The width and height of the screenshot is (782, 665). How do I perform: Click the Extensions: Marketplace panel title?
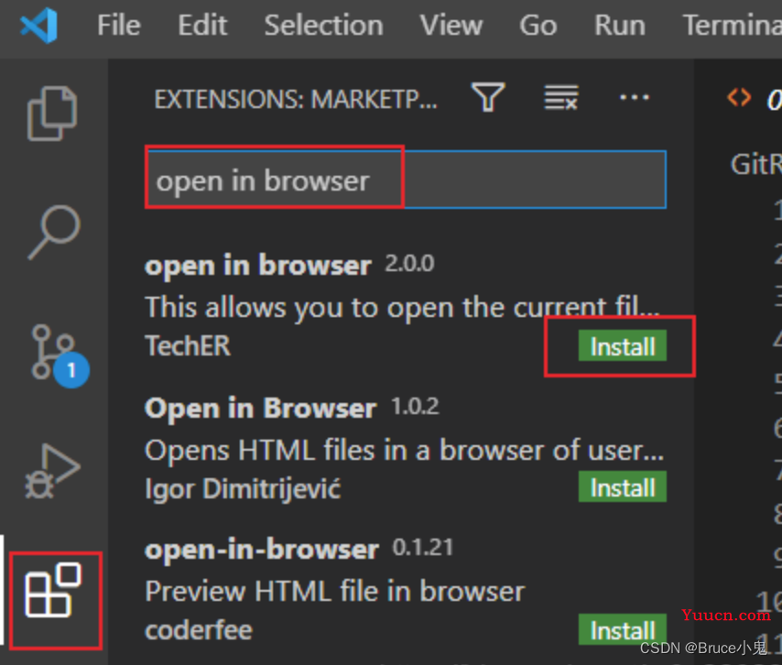296,99
